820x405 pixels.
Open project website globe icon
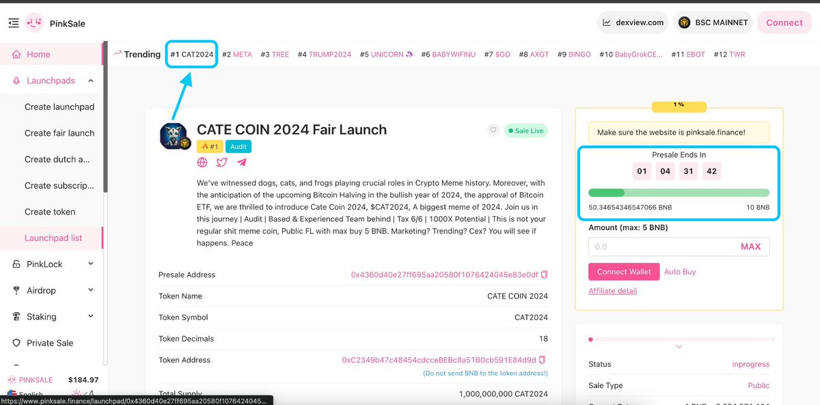coord(202,163)
